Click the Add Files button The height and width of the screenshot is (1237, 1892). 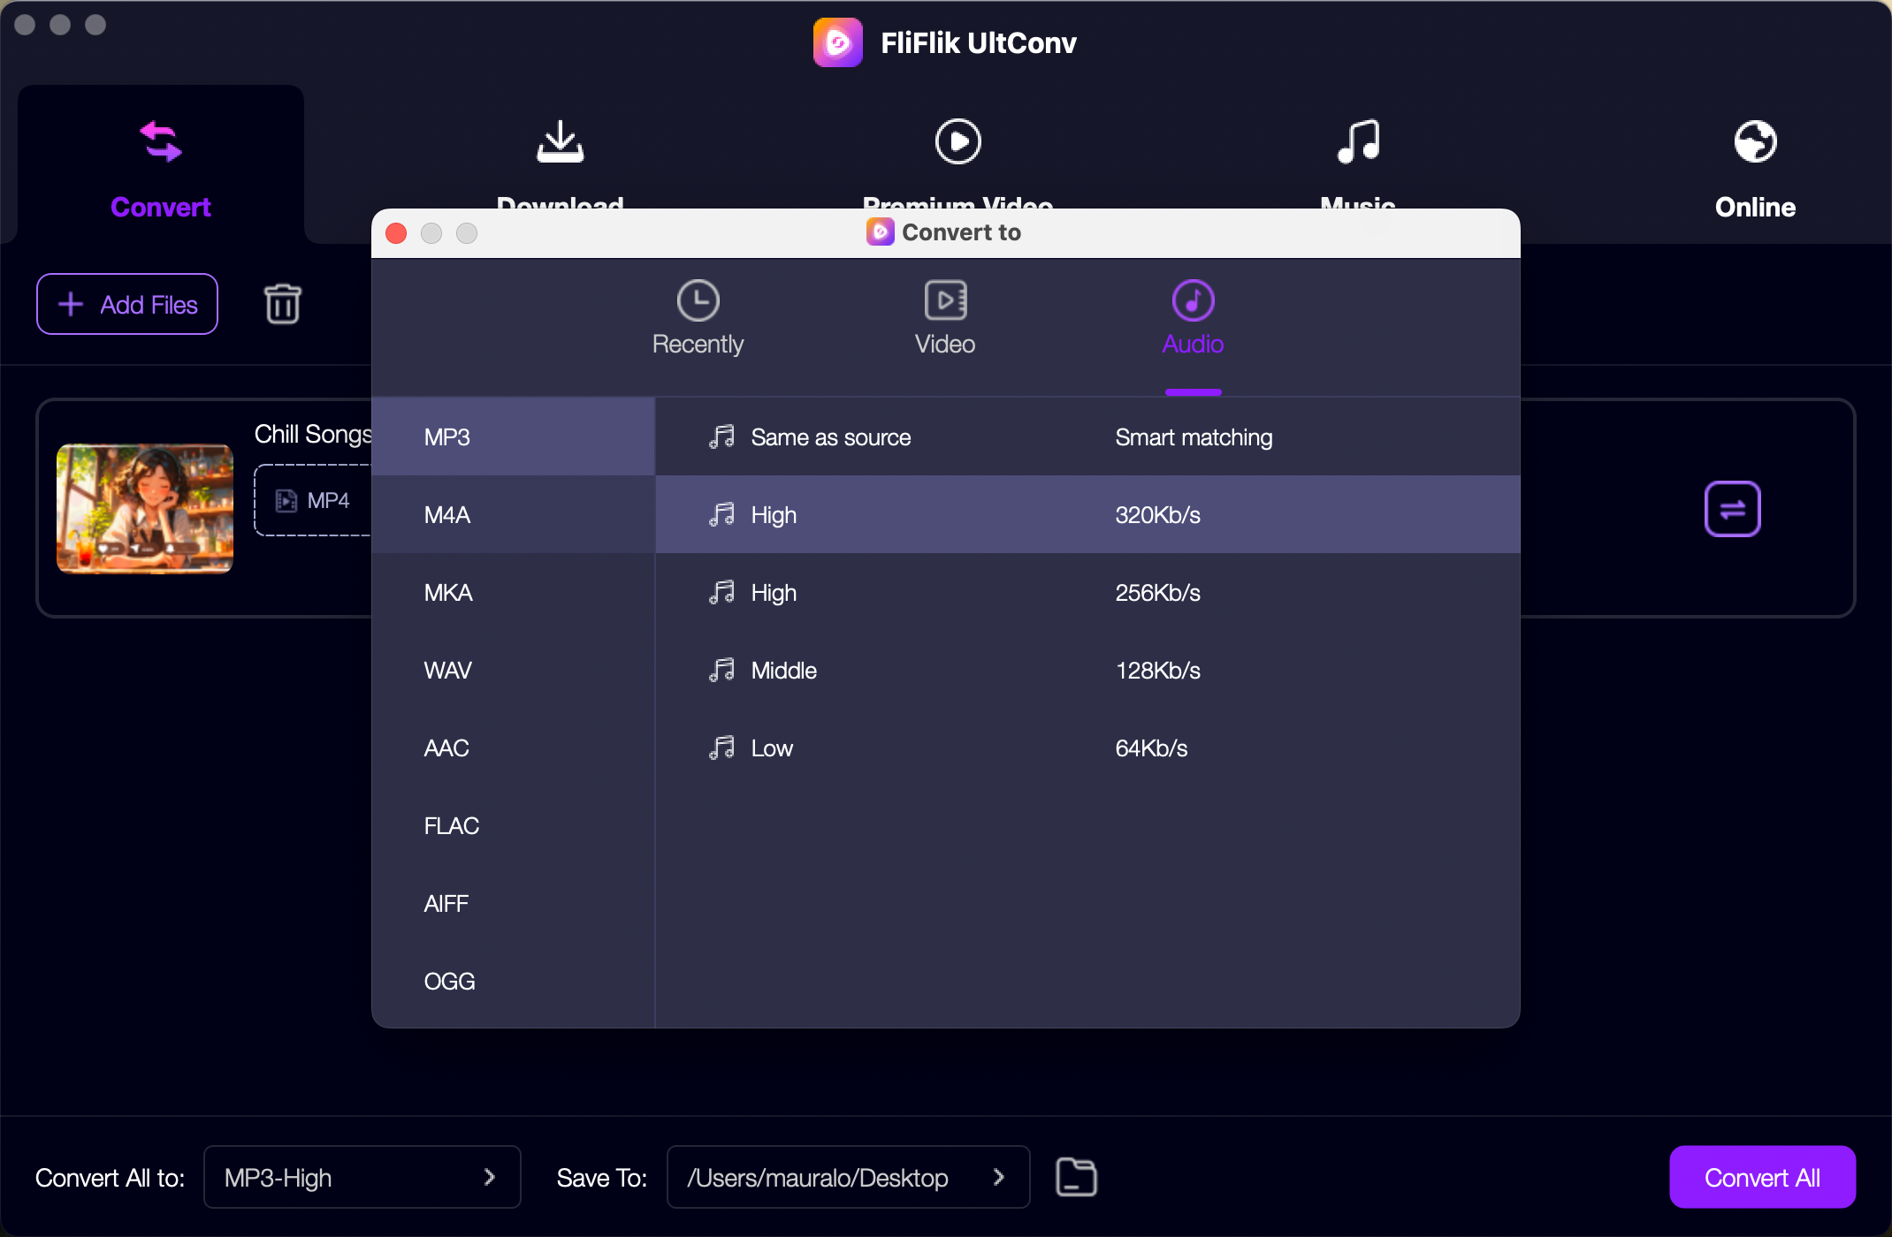pyautogui.click(x=126, y=303)
